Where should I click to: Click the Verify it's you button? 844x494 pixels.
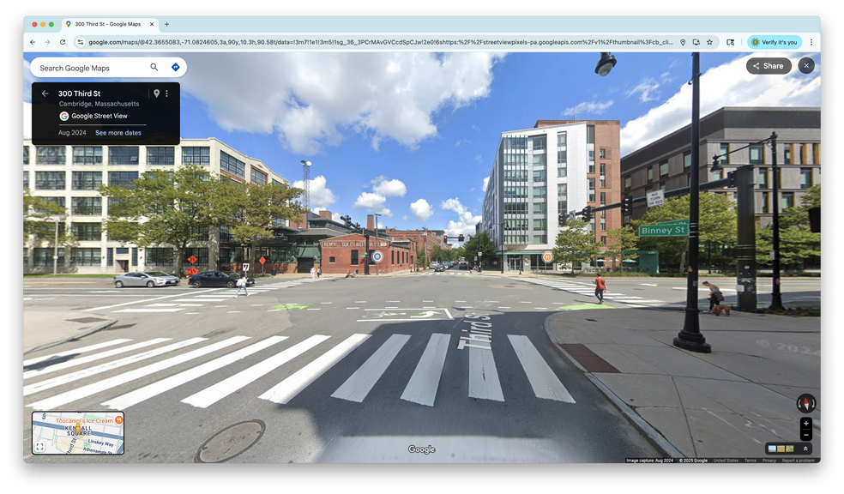[775, 41]
